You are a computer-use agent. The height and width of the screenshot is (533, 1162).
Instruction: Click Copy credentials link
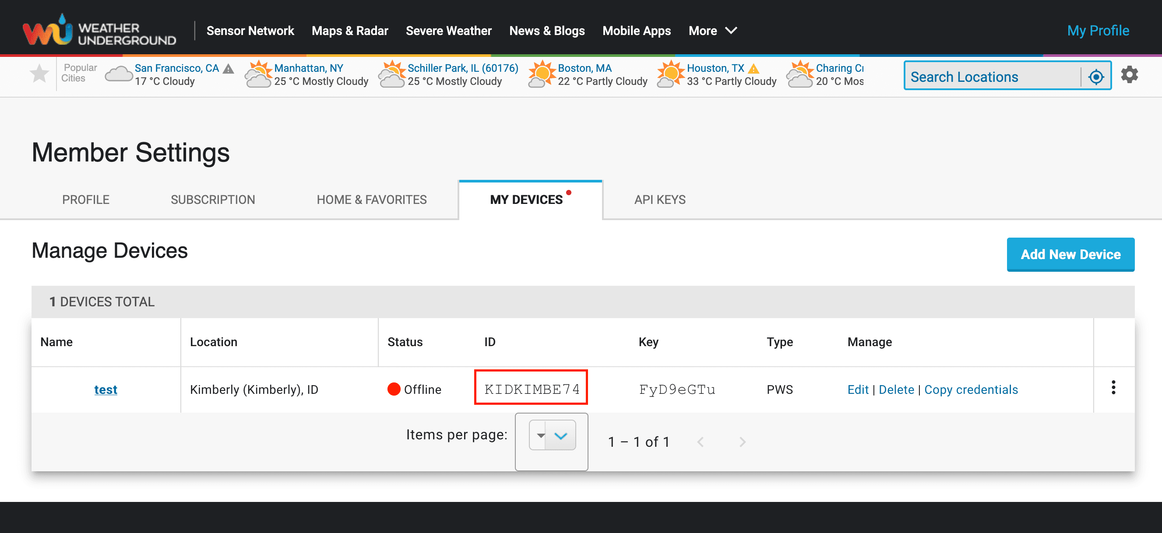click(971, 389)
